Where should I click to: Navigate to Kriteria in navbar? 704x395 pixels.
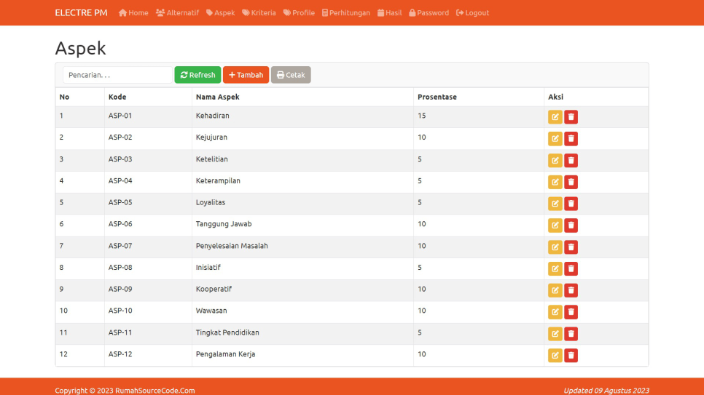259,13
